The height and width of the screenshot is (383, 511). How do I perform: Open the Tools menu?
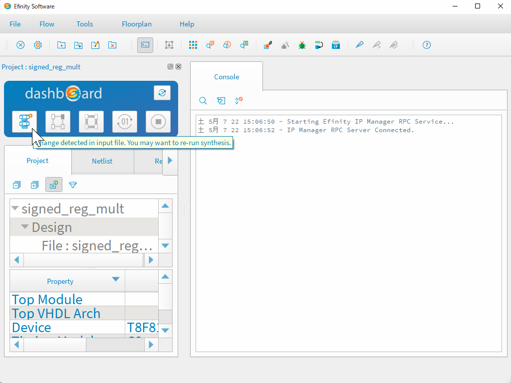(x=85, y=24)
